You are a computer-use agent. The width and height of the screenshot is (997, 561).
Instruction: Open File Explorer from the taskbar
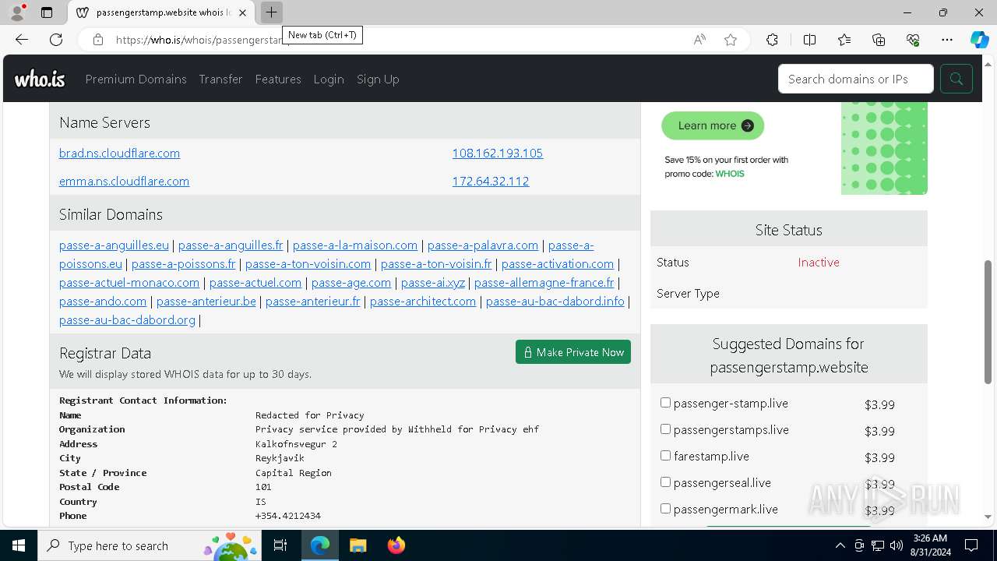[x=358, y=545]
